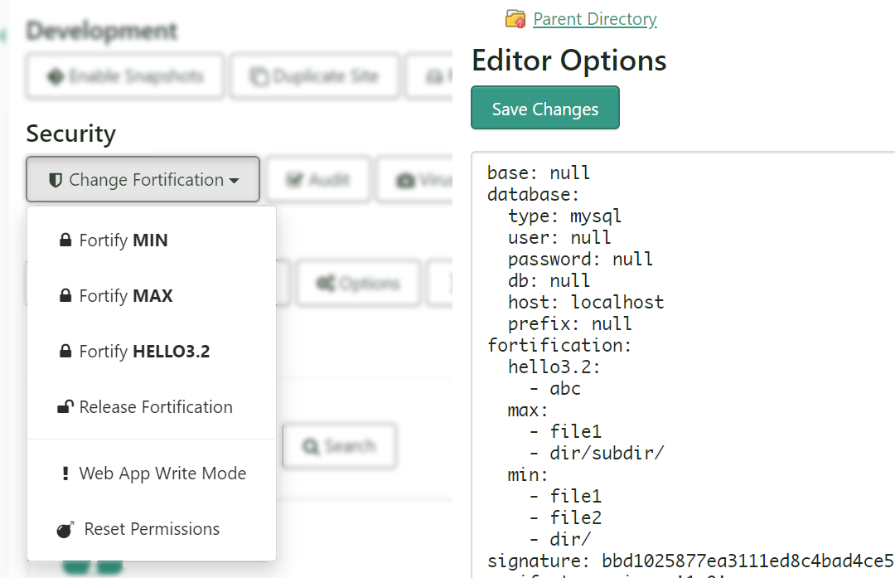895x578 pixels.
Task: Click the Editor Options heading
Action: pos(568,61)
